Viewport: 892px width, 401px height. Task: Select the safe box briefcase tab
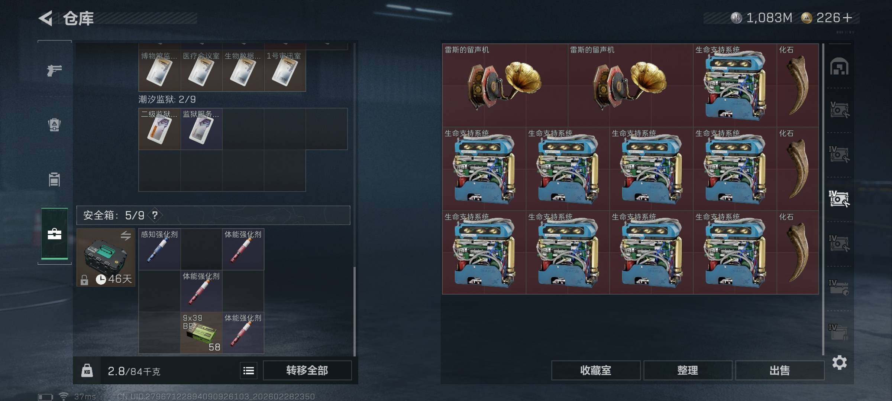[54, 234]
